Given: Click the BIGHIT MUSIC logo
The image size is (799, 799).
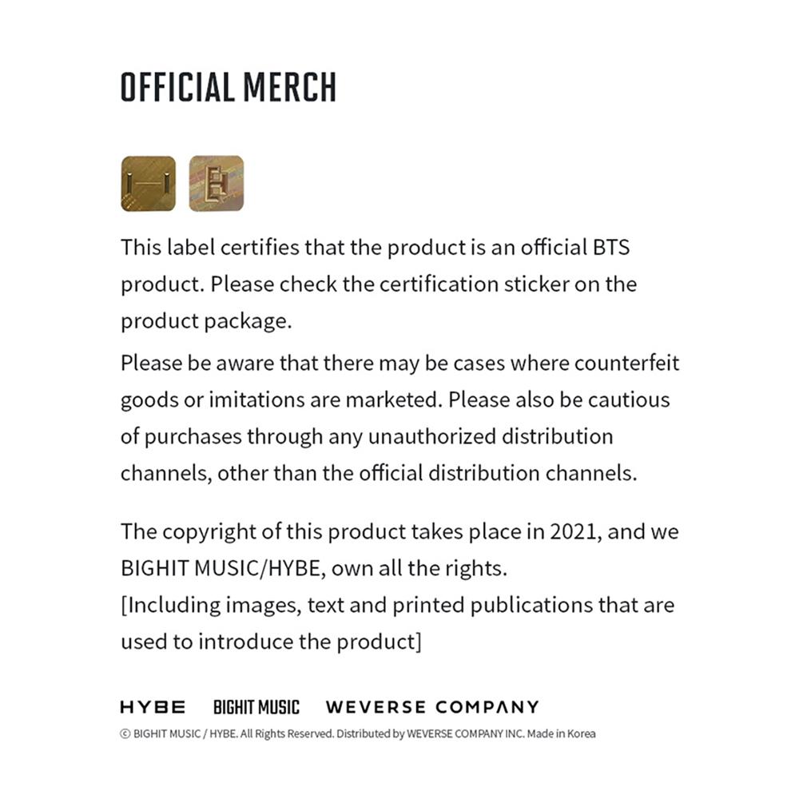Looking at the screenshot, I should [x=256, y=707].
